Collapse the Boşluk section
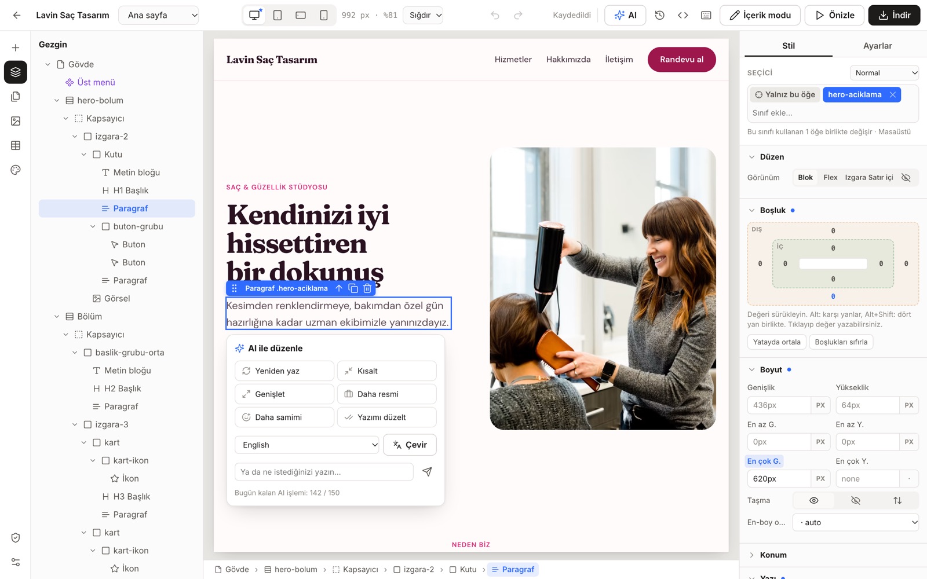Image resolution: width=927 pixels, height=579 pixels. pyautogui.click(x=751, y=210)
